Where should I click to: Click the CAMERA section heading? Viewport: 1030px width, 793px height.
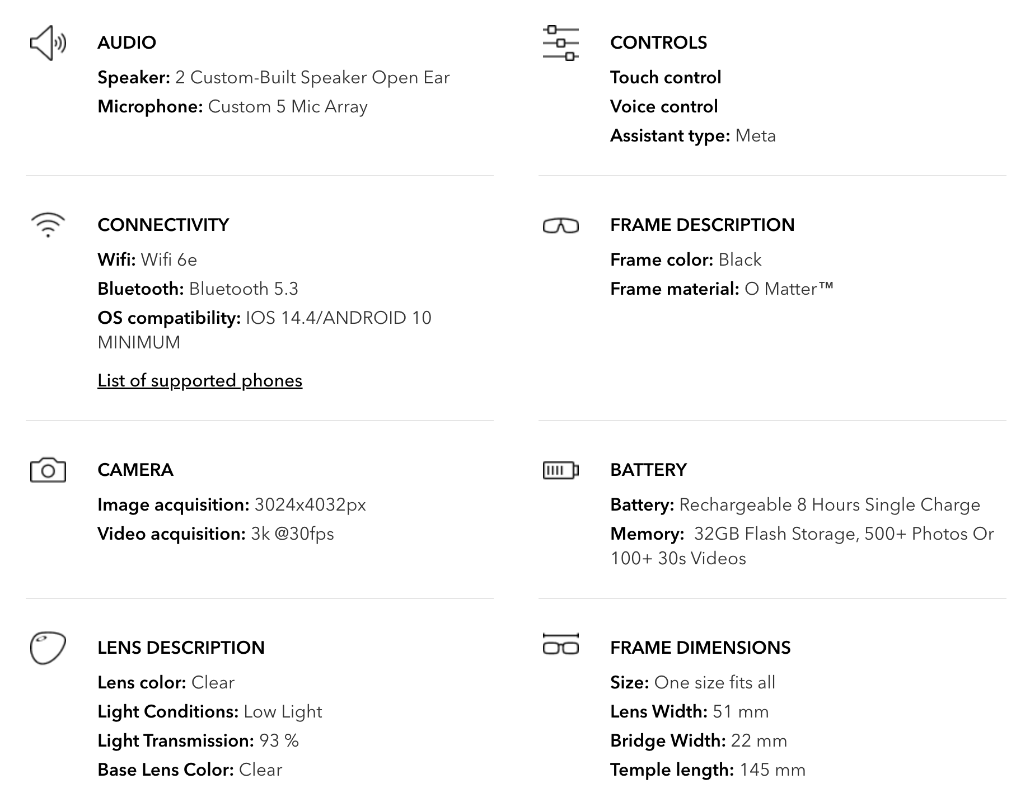tap(135, 470)
